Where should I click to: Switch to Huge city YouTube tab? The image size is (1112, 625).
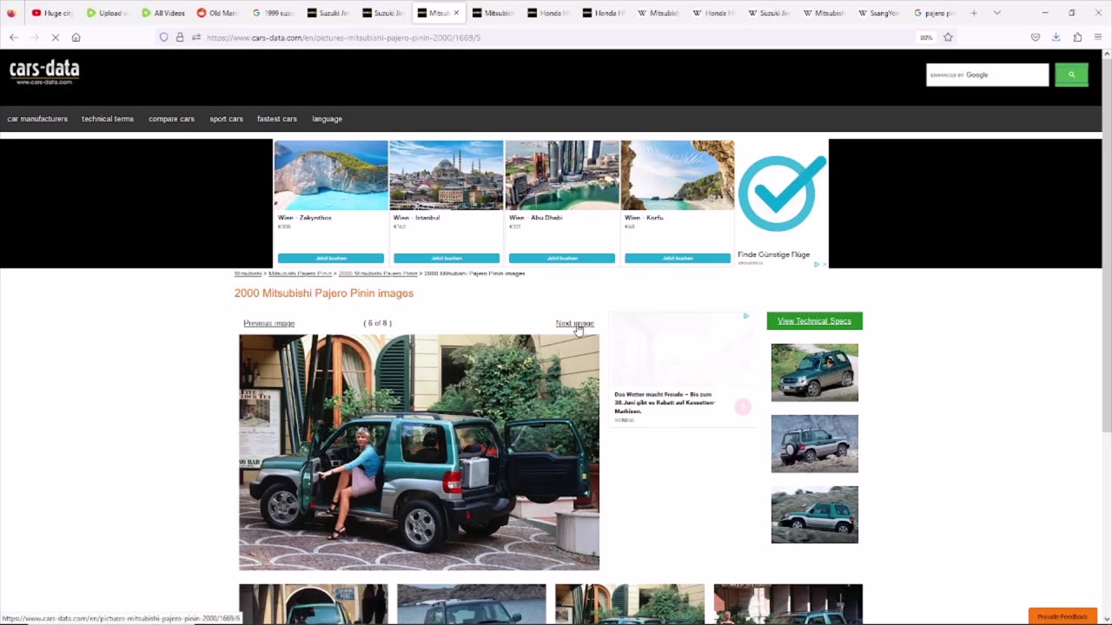pyautogui.click(x=51, y=13)
